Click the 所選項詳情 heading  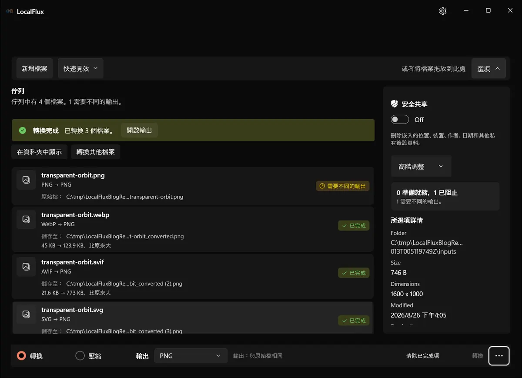point(407,220)
